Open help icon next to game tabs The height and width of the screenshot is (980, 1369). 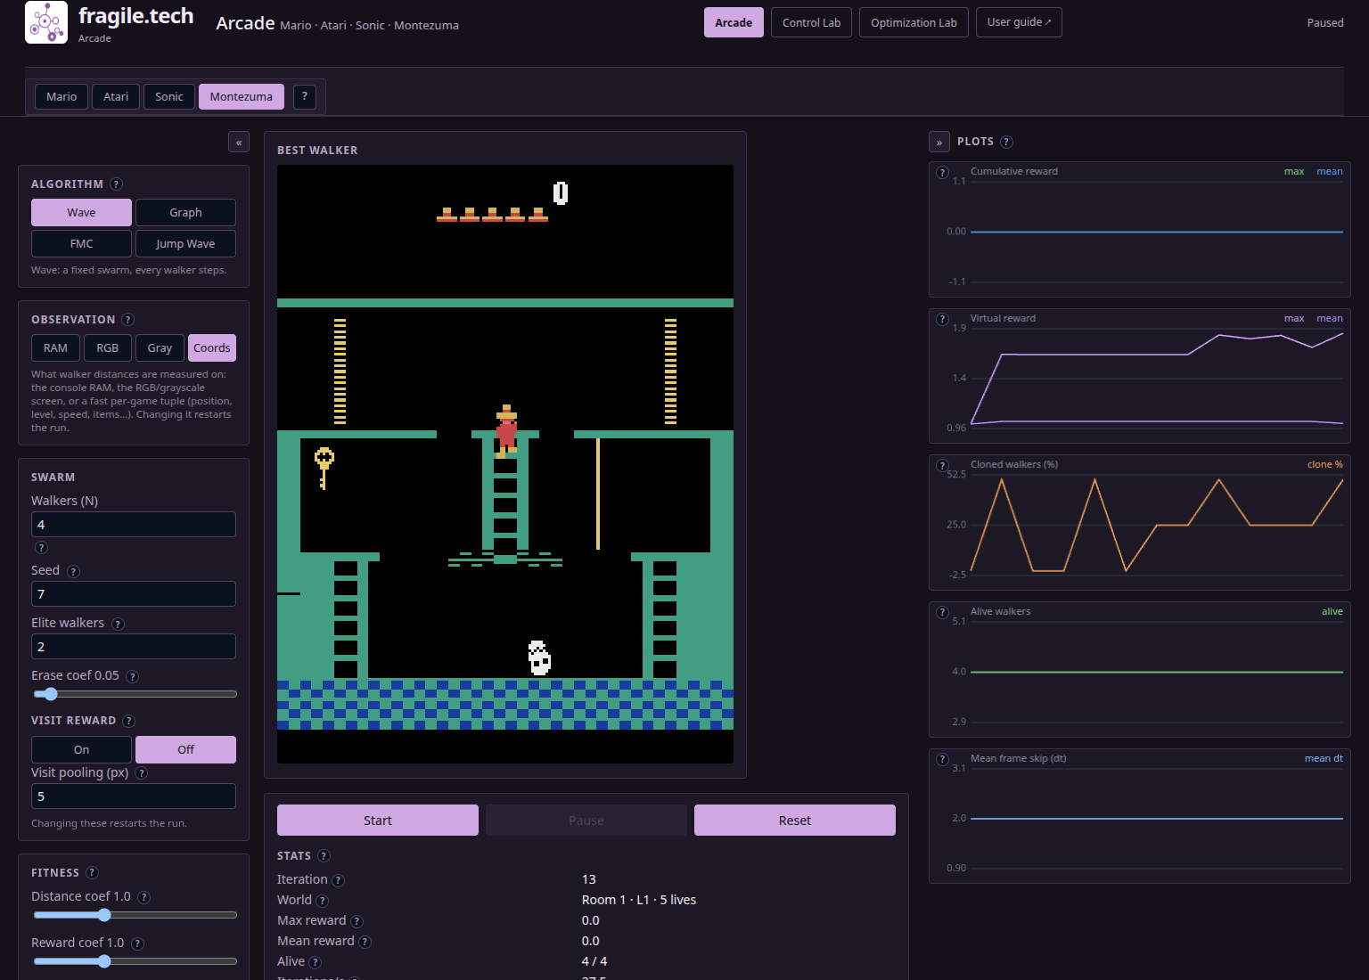point(305,96)
